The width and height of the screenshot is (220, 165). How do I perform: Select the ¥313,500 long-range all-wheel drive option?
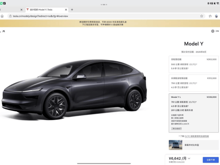click(194, 83)
